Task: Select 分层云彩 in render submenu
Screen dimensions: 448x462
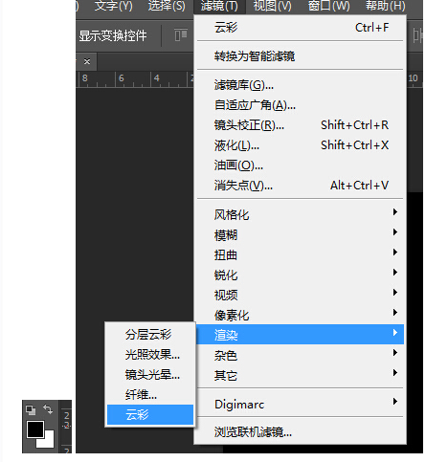Action: (150, 335)
